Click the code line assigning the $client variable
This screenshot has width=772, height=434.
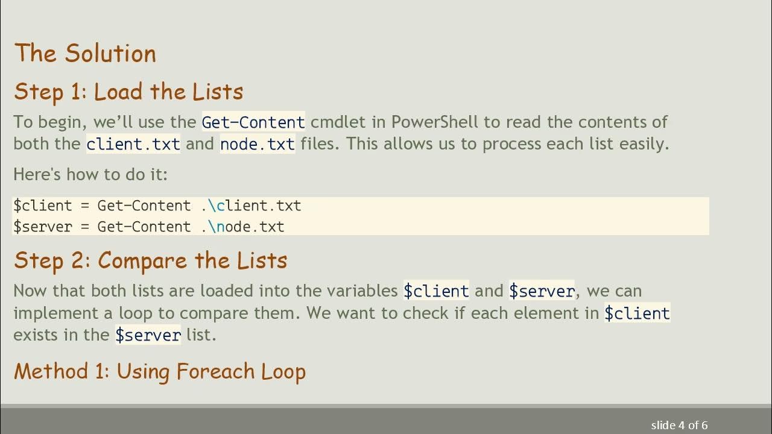(x=157, y=206)
